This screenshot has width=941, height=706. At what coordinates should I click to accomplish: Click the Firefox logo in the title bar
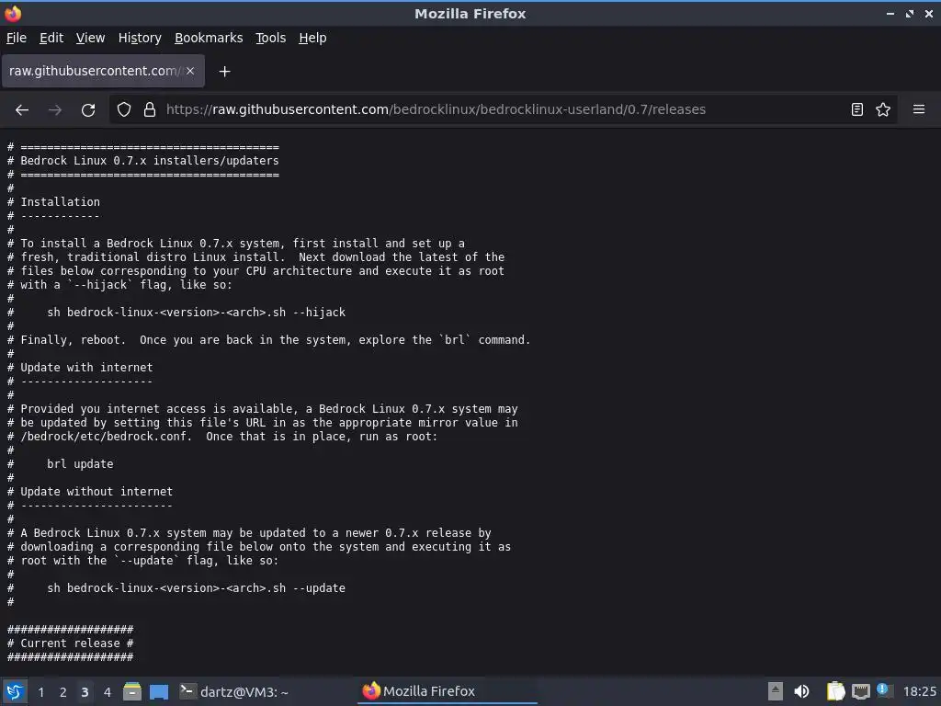(13, 13)
